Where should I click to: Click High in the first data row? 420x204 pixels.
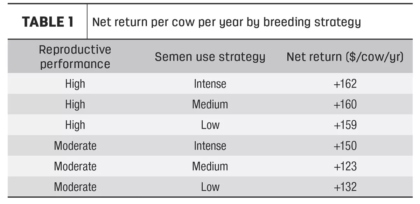coord(75,84)
